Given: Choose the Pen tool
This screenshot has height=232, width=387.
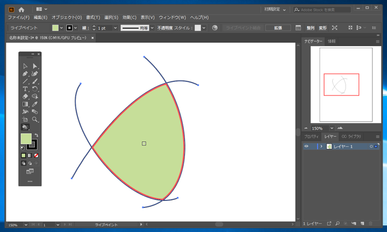Looking at the screenshot, I should pyautogui.click(x=25, y=74).
